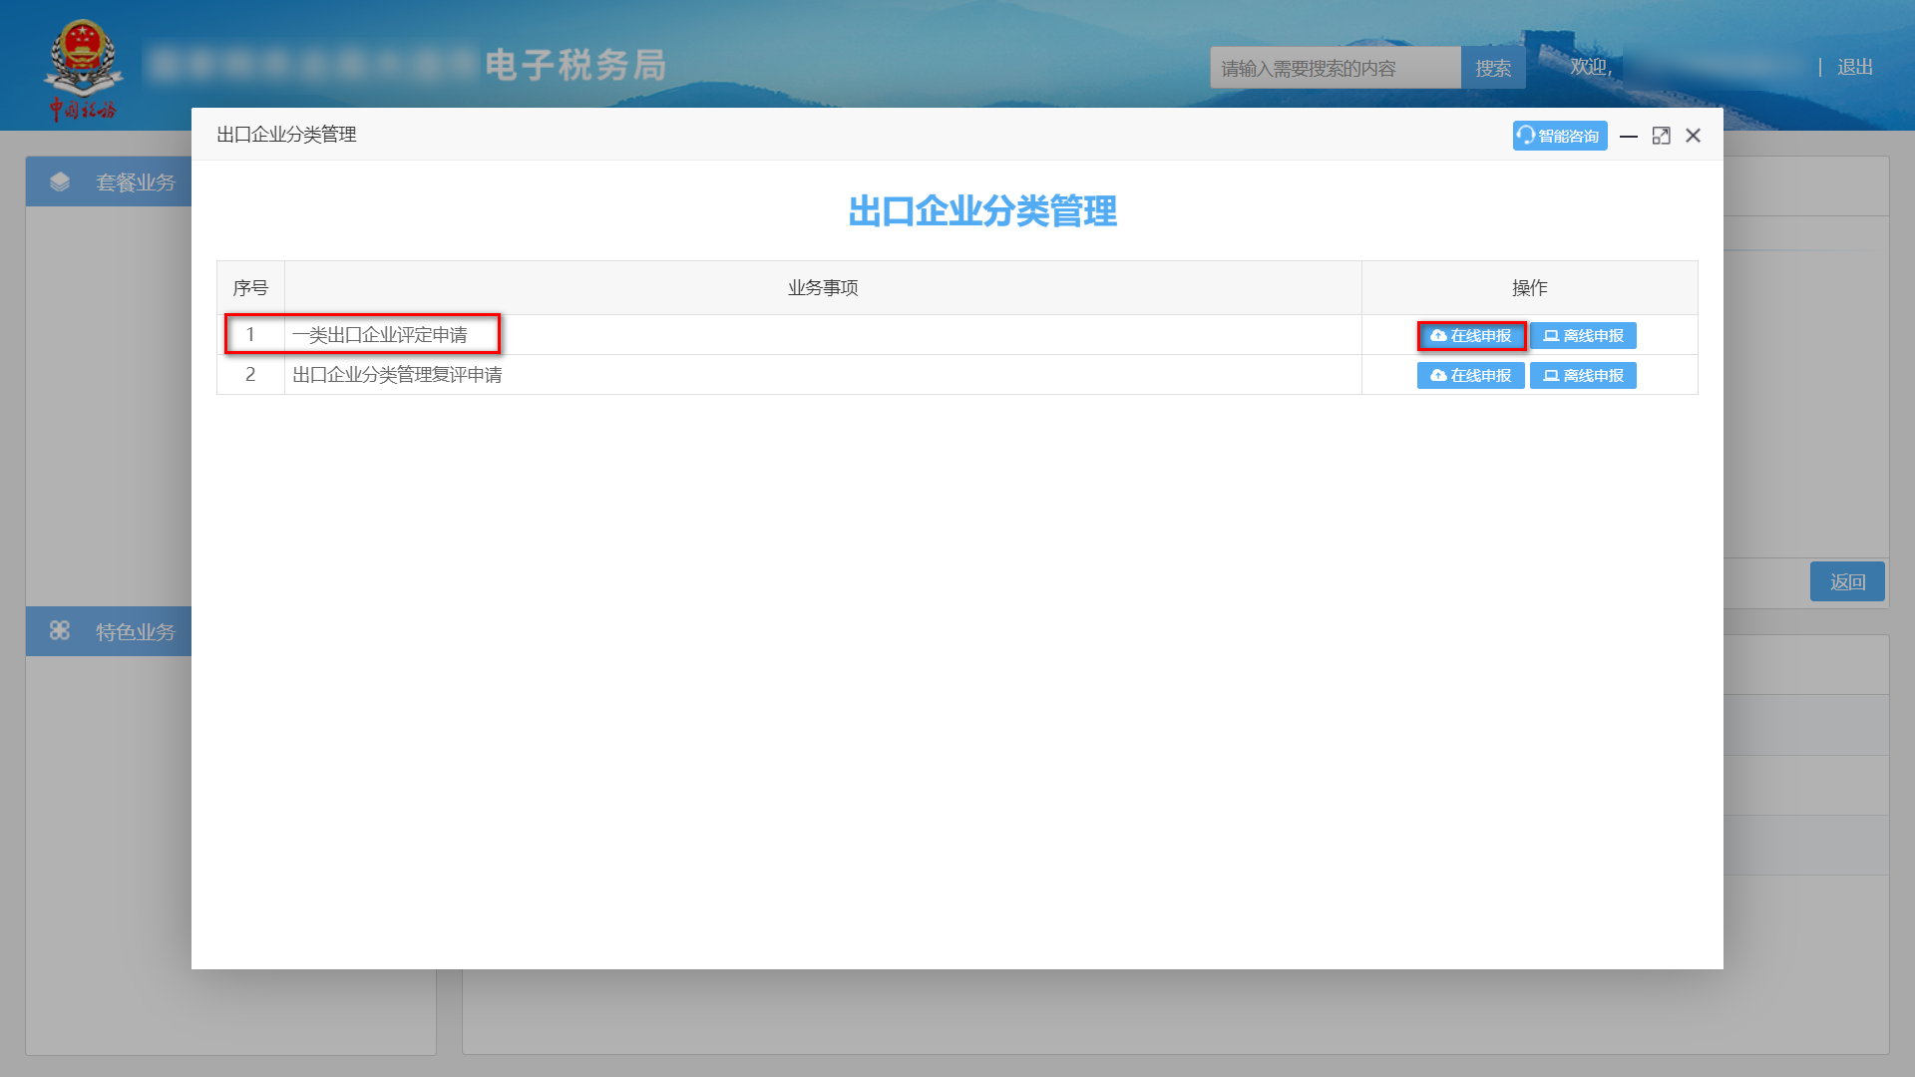Start offline filing for 出口企业分类管理复评申请
Image resolution: width=1915 pixels, height=1077 pixels.
pyautogui.click(x=1582, y=375)
